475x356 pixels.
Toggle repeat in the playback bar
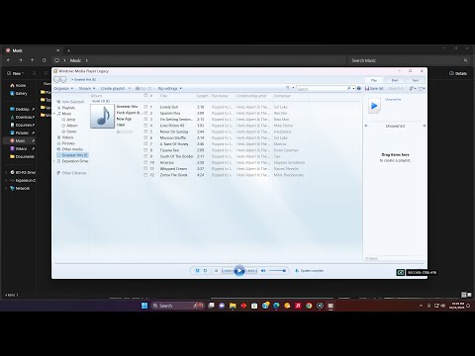click(x=205, y=271)
